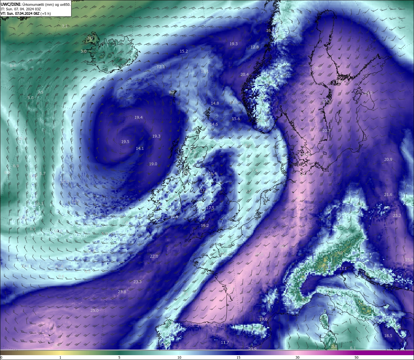Click the 24.7 value label over Finland

coord(368,93)
